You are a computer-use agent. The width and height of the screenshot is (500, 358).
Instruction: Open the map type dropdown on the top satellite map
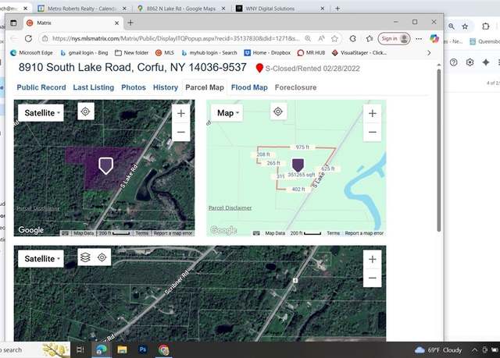point(41,113)
